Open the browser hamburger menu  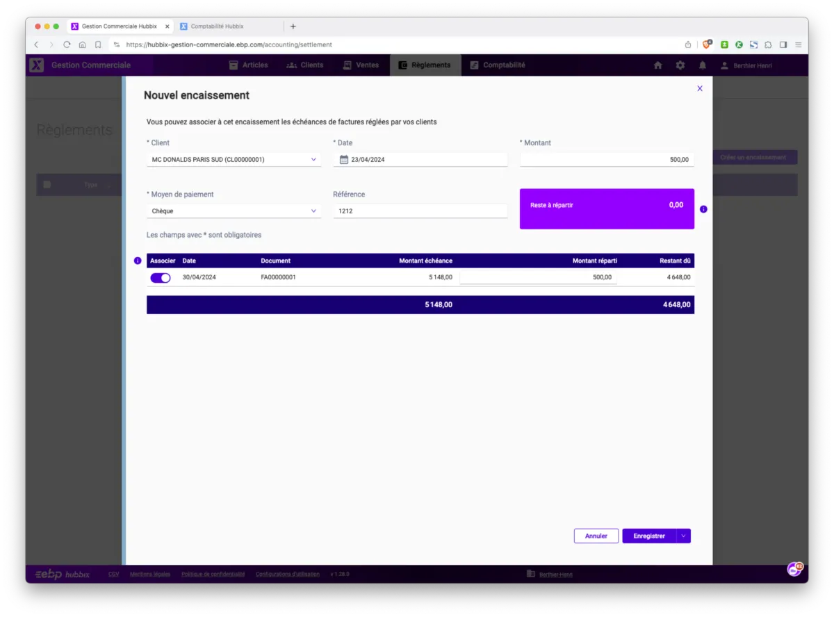point(798,44)
